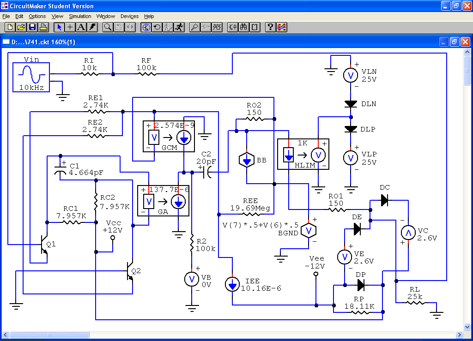Click the RI 10k resistor label
The height and width of the screenshot is (341, 473).
[89, 65]
